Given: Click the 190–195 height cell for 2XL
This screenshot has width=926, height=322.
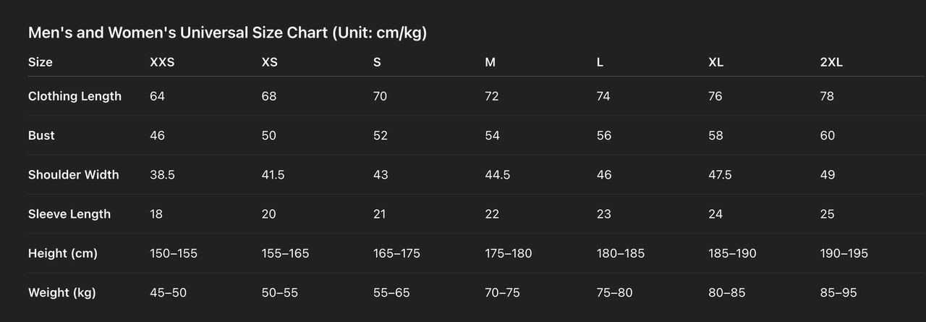Looking at the screenshot, I should (844, 253).
